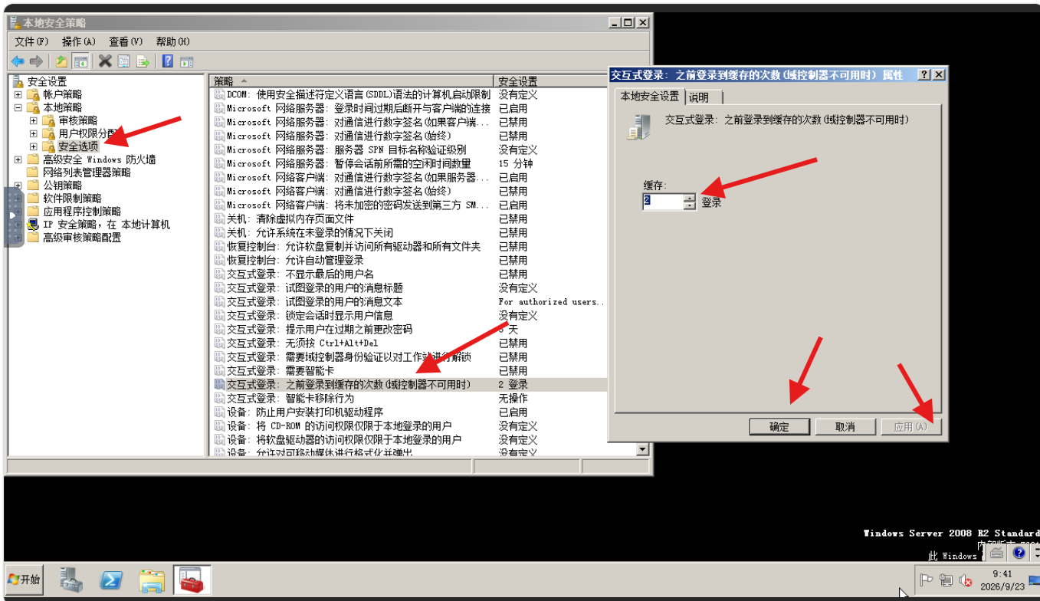Open the 查看(V) menu
This screenshot has width=1040, height=601.
coord(126,41)
